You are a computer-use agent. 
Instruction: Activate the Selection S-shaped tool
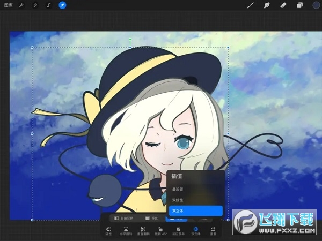(48, 5)
